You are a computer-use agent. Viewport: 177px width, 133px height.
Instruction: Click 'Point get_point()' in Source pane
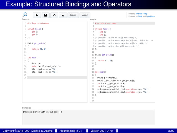coord(37,43)
